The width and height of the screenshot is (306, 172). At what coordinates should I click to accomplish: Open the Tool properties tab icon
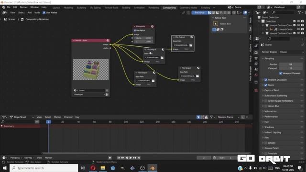click(256, 46)
